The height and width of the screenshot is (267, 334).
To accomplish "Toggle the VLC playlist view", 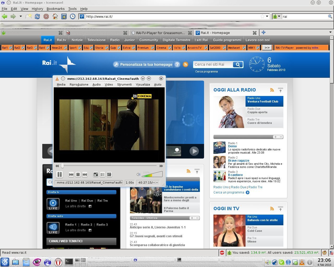I will tap(103, 174).
